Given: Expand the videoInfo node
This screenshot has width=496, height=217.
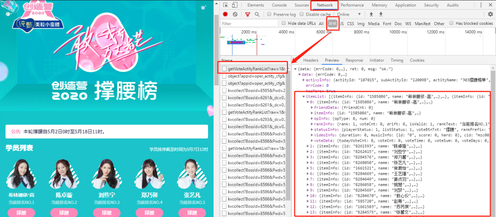Looking at the screenshot, I should (x=311, y=135).
